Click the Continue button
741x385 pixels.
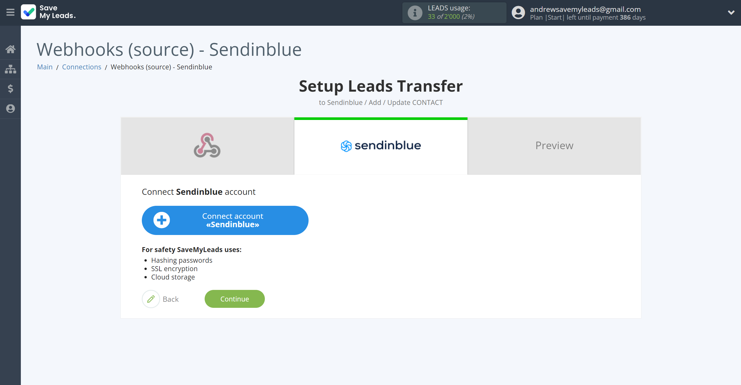[234, 299]
